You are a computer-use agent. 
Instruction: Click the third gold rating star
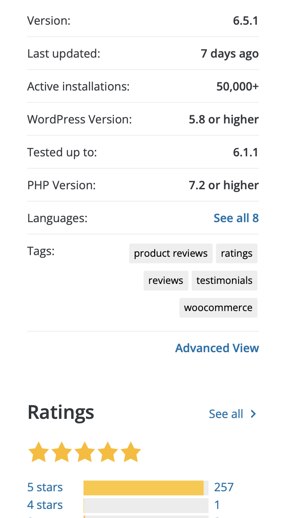click(x=85, y=452)
